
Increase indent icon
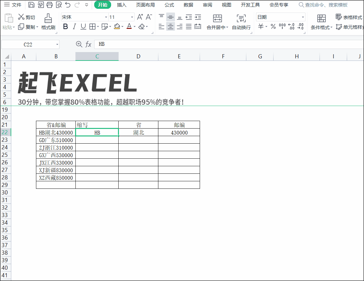(x=198, y=17)
